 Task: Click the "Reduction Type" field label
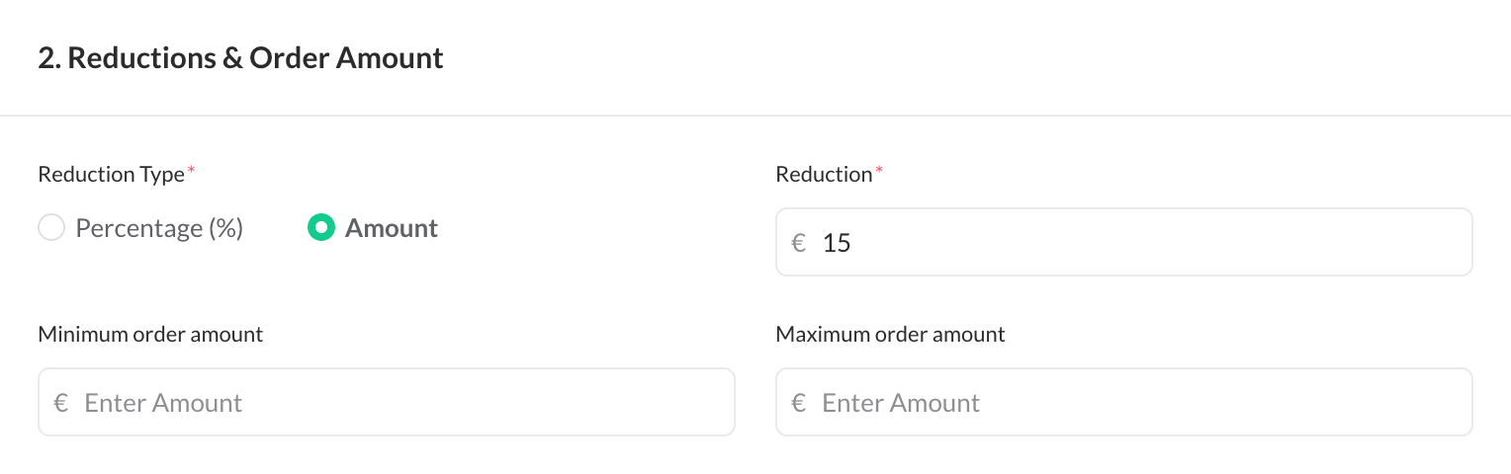click(x=111, y=175)
